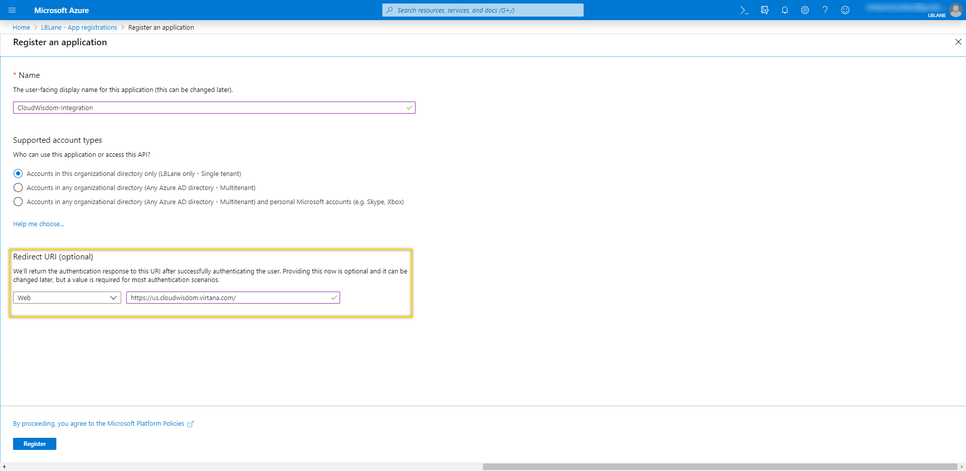Open portal settings gear
The height and width of the screenshot is (471, 966).
click(x=805, y=10)
